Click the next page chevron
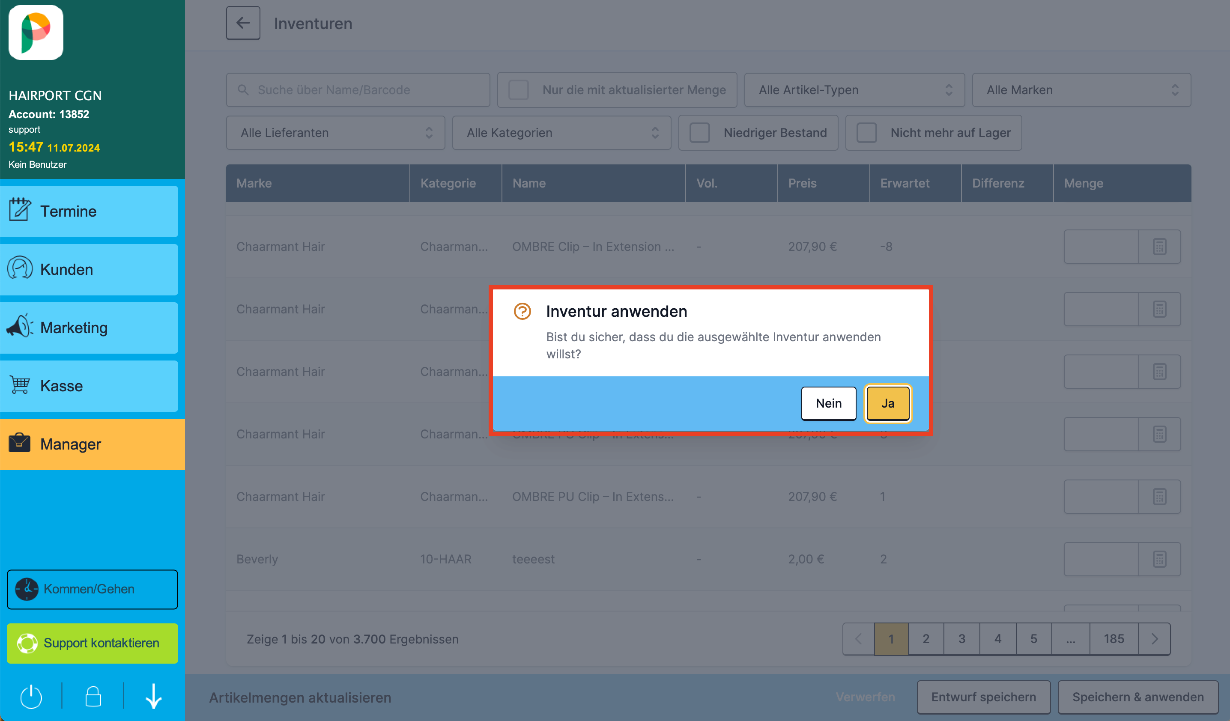 pos(1154,639)
